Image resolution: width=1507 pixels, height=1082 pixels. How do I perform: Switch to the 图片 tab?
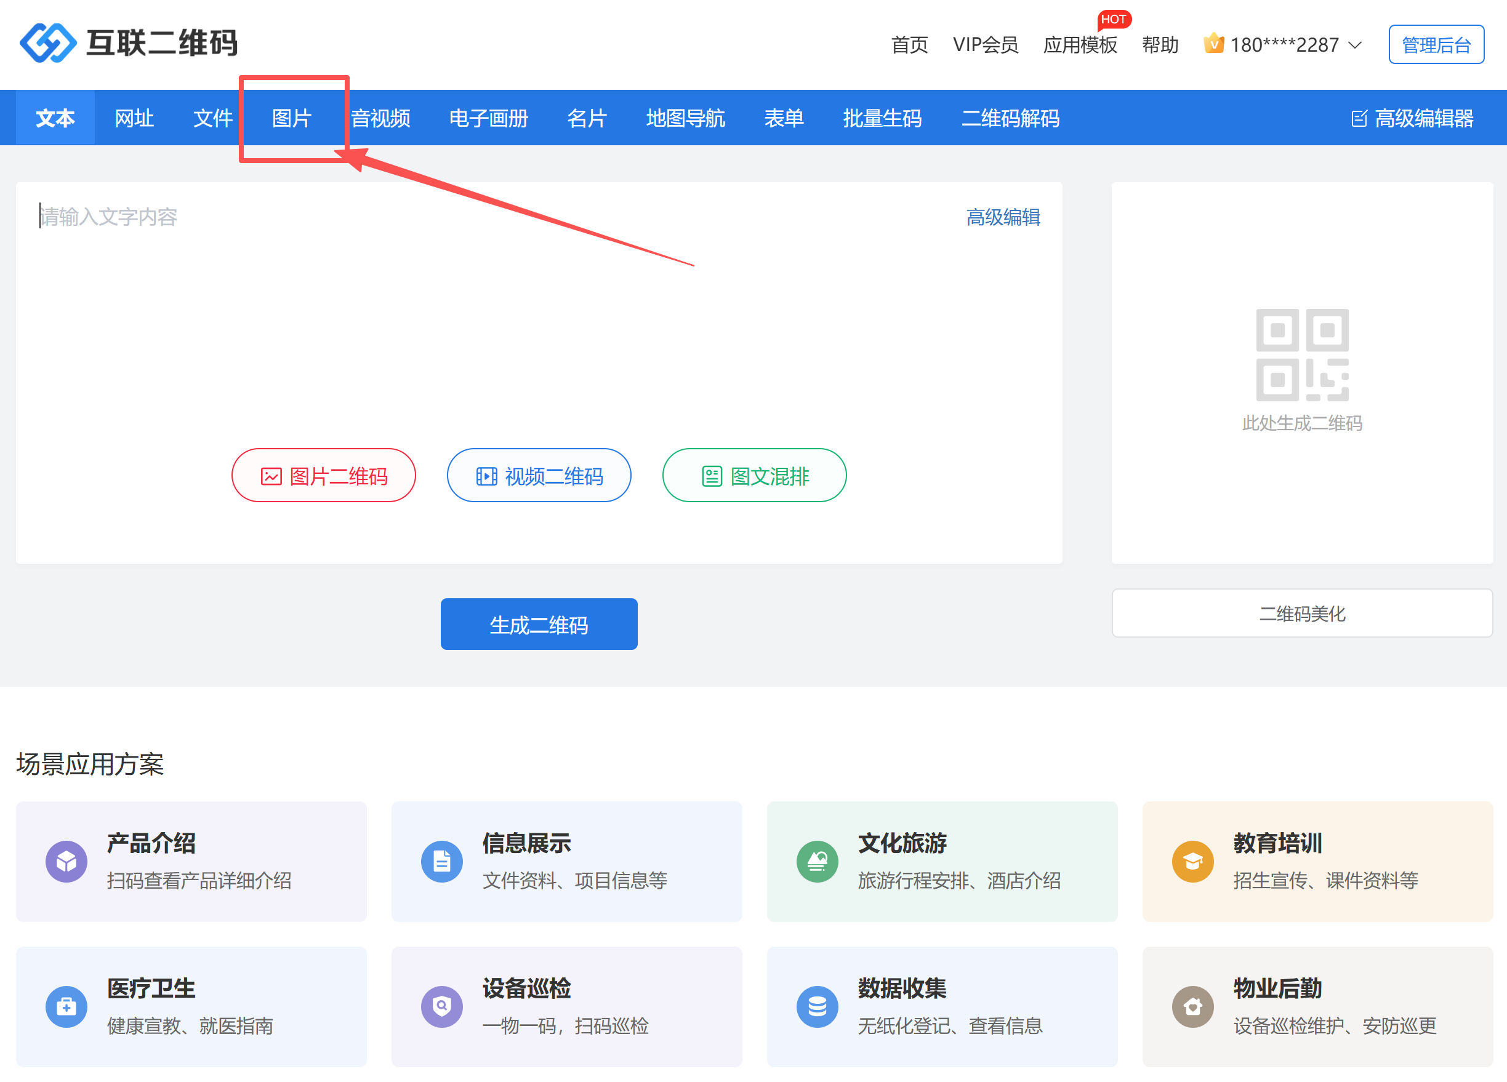coord(292,118)
